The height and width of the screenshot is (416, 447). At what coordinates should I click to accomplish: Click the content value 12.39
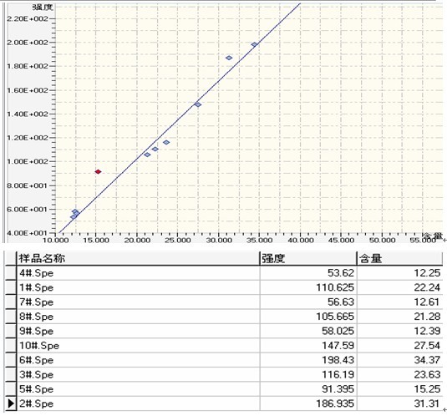point(427,331)
